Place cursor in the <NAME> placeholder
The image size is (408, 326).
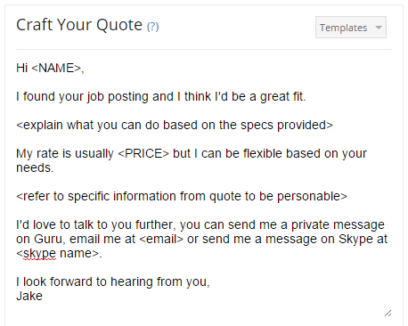click(x=56, y=68)
